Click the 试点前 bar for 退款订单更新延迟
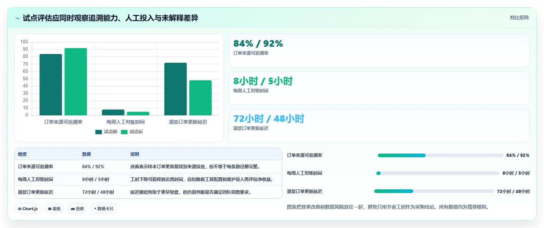The width and height of the screenshot is (544, 228). coord(175,89)
